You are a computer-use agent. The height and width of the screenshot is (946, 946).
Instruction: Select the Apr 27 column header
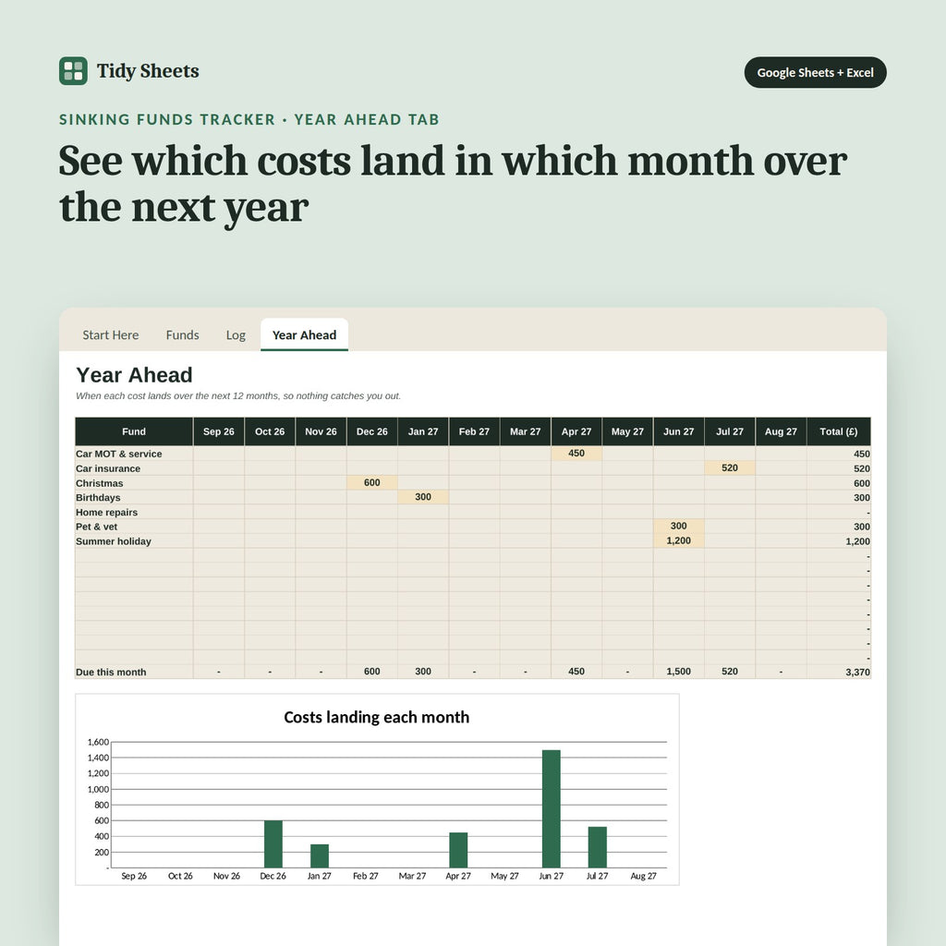click(x=576, y=431)
